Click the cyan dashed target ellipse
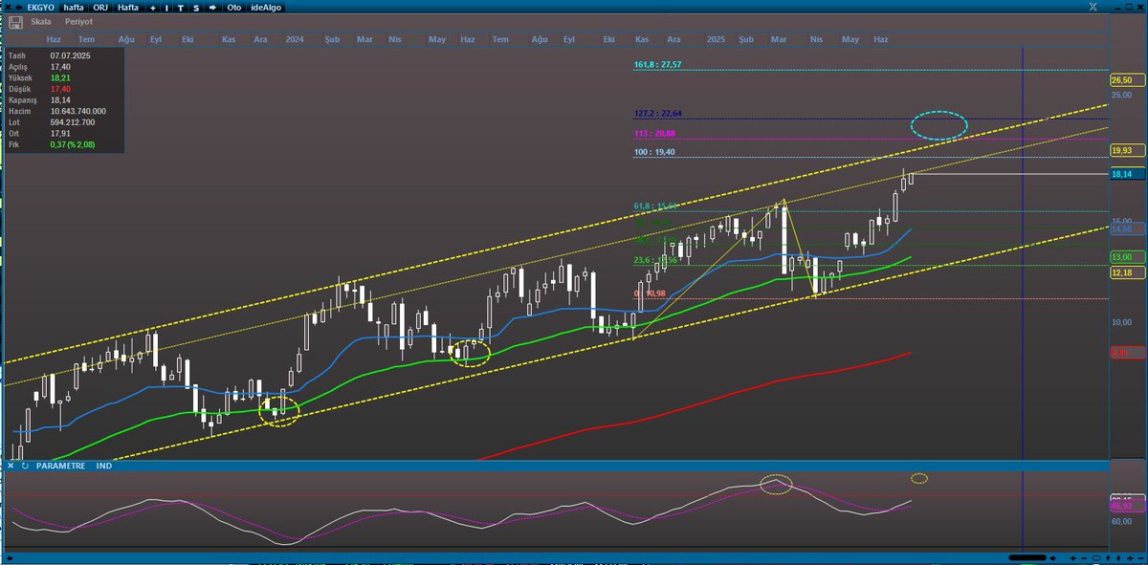This screenshot has height=565, width=1148. click(938, 124)
